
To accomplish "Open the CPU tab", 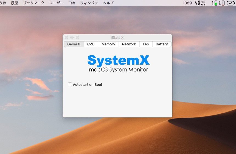I will (91, 44).
